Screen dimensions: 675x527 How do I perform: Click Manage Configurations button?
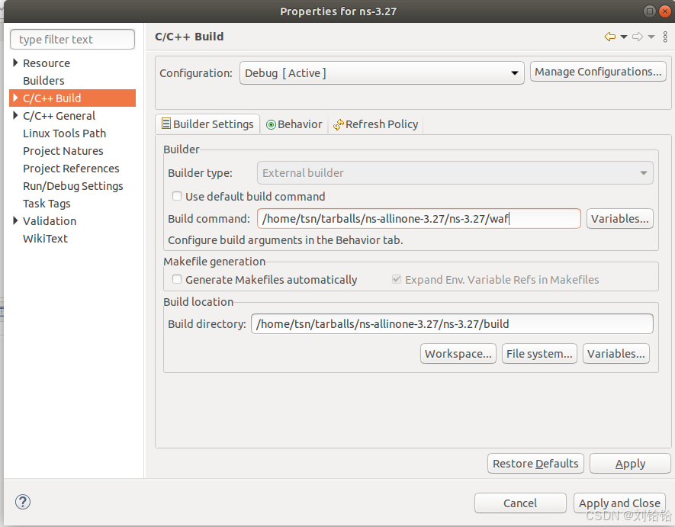598,71
